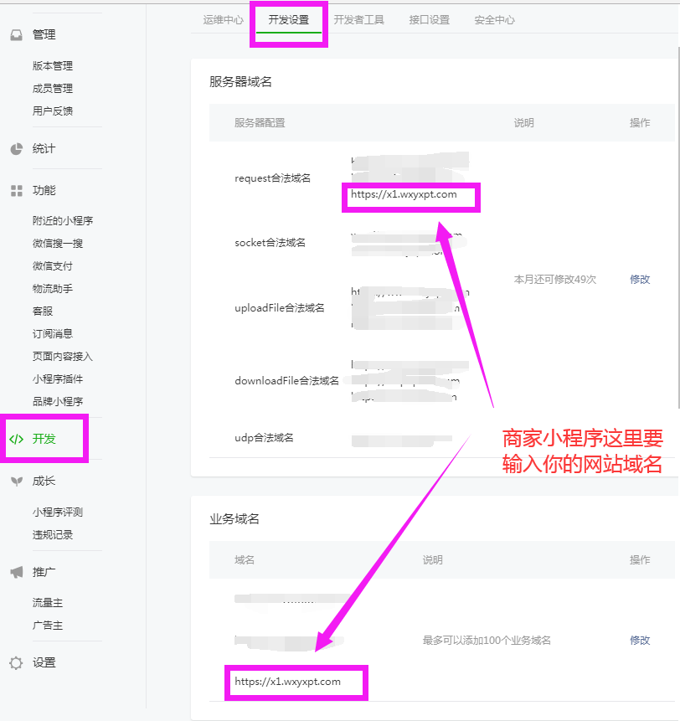Open 订阅消息 sidebar item
The width and height of the screenshot is (680, 721).
[x=53, y=334]
